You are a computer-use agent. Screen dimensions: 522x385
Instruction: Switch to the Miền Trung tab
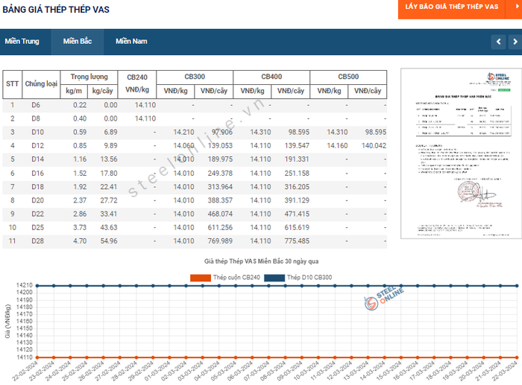pyautogui.click(x=22, y=42)
